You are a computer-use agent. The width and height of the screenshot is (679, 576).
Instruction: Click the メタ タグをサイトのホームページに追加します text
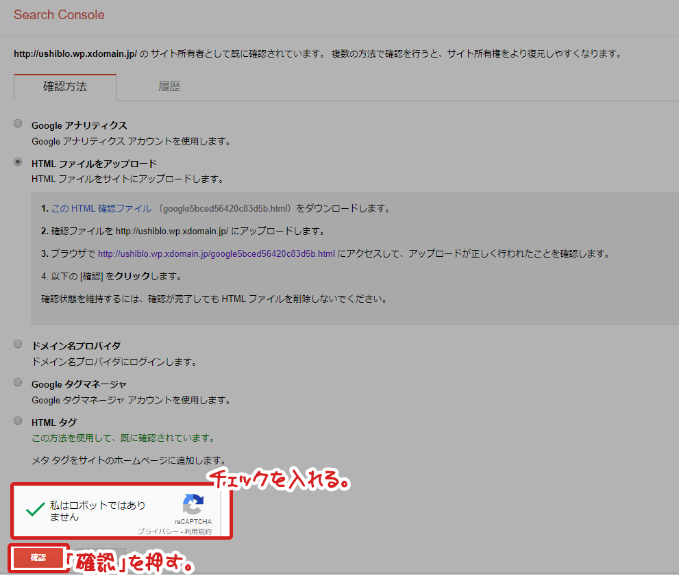129,461
